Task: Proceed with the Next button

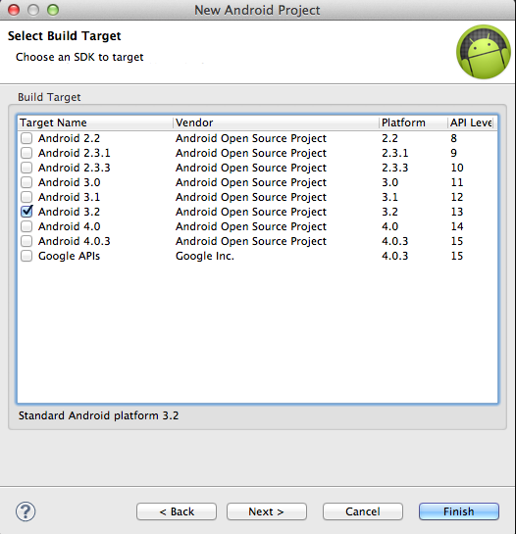Action: point(267,511)
